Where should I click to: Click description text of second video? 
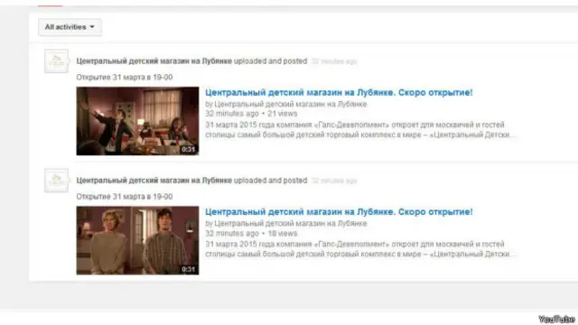click(360, 249)
